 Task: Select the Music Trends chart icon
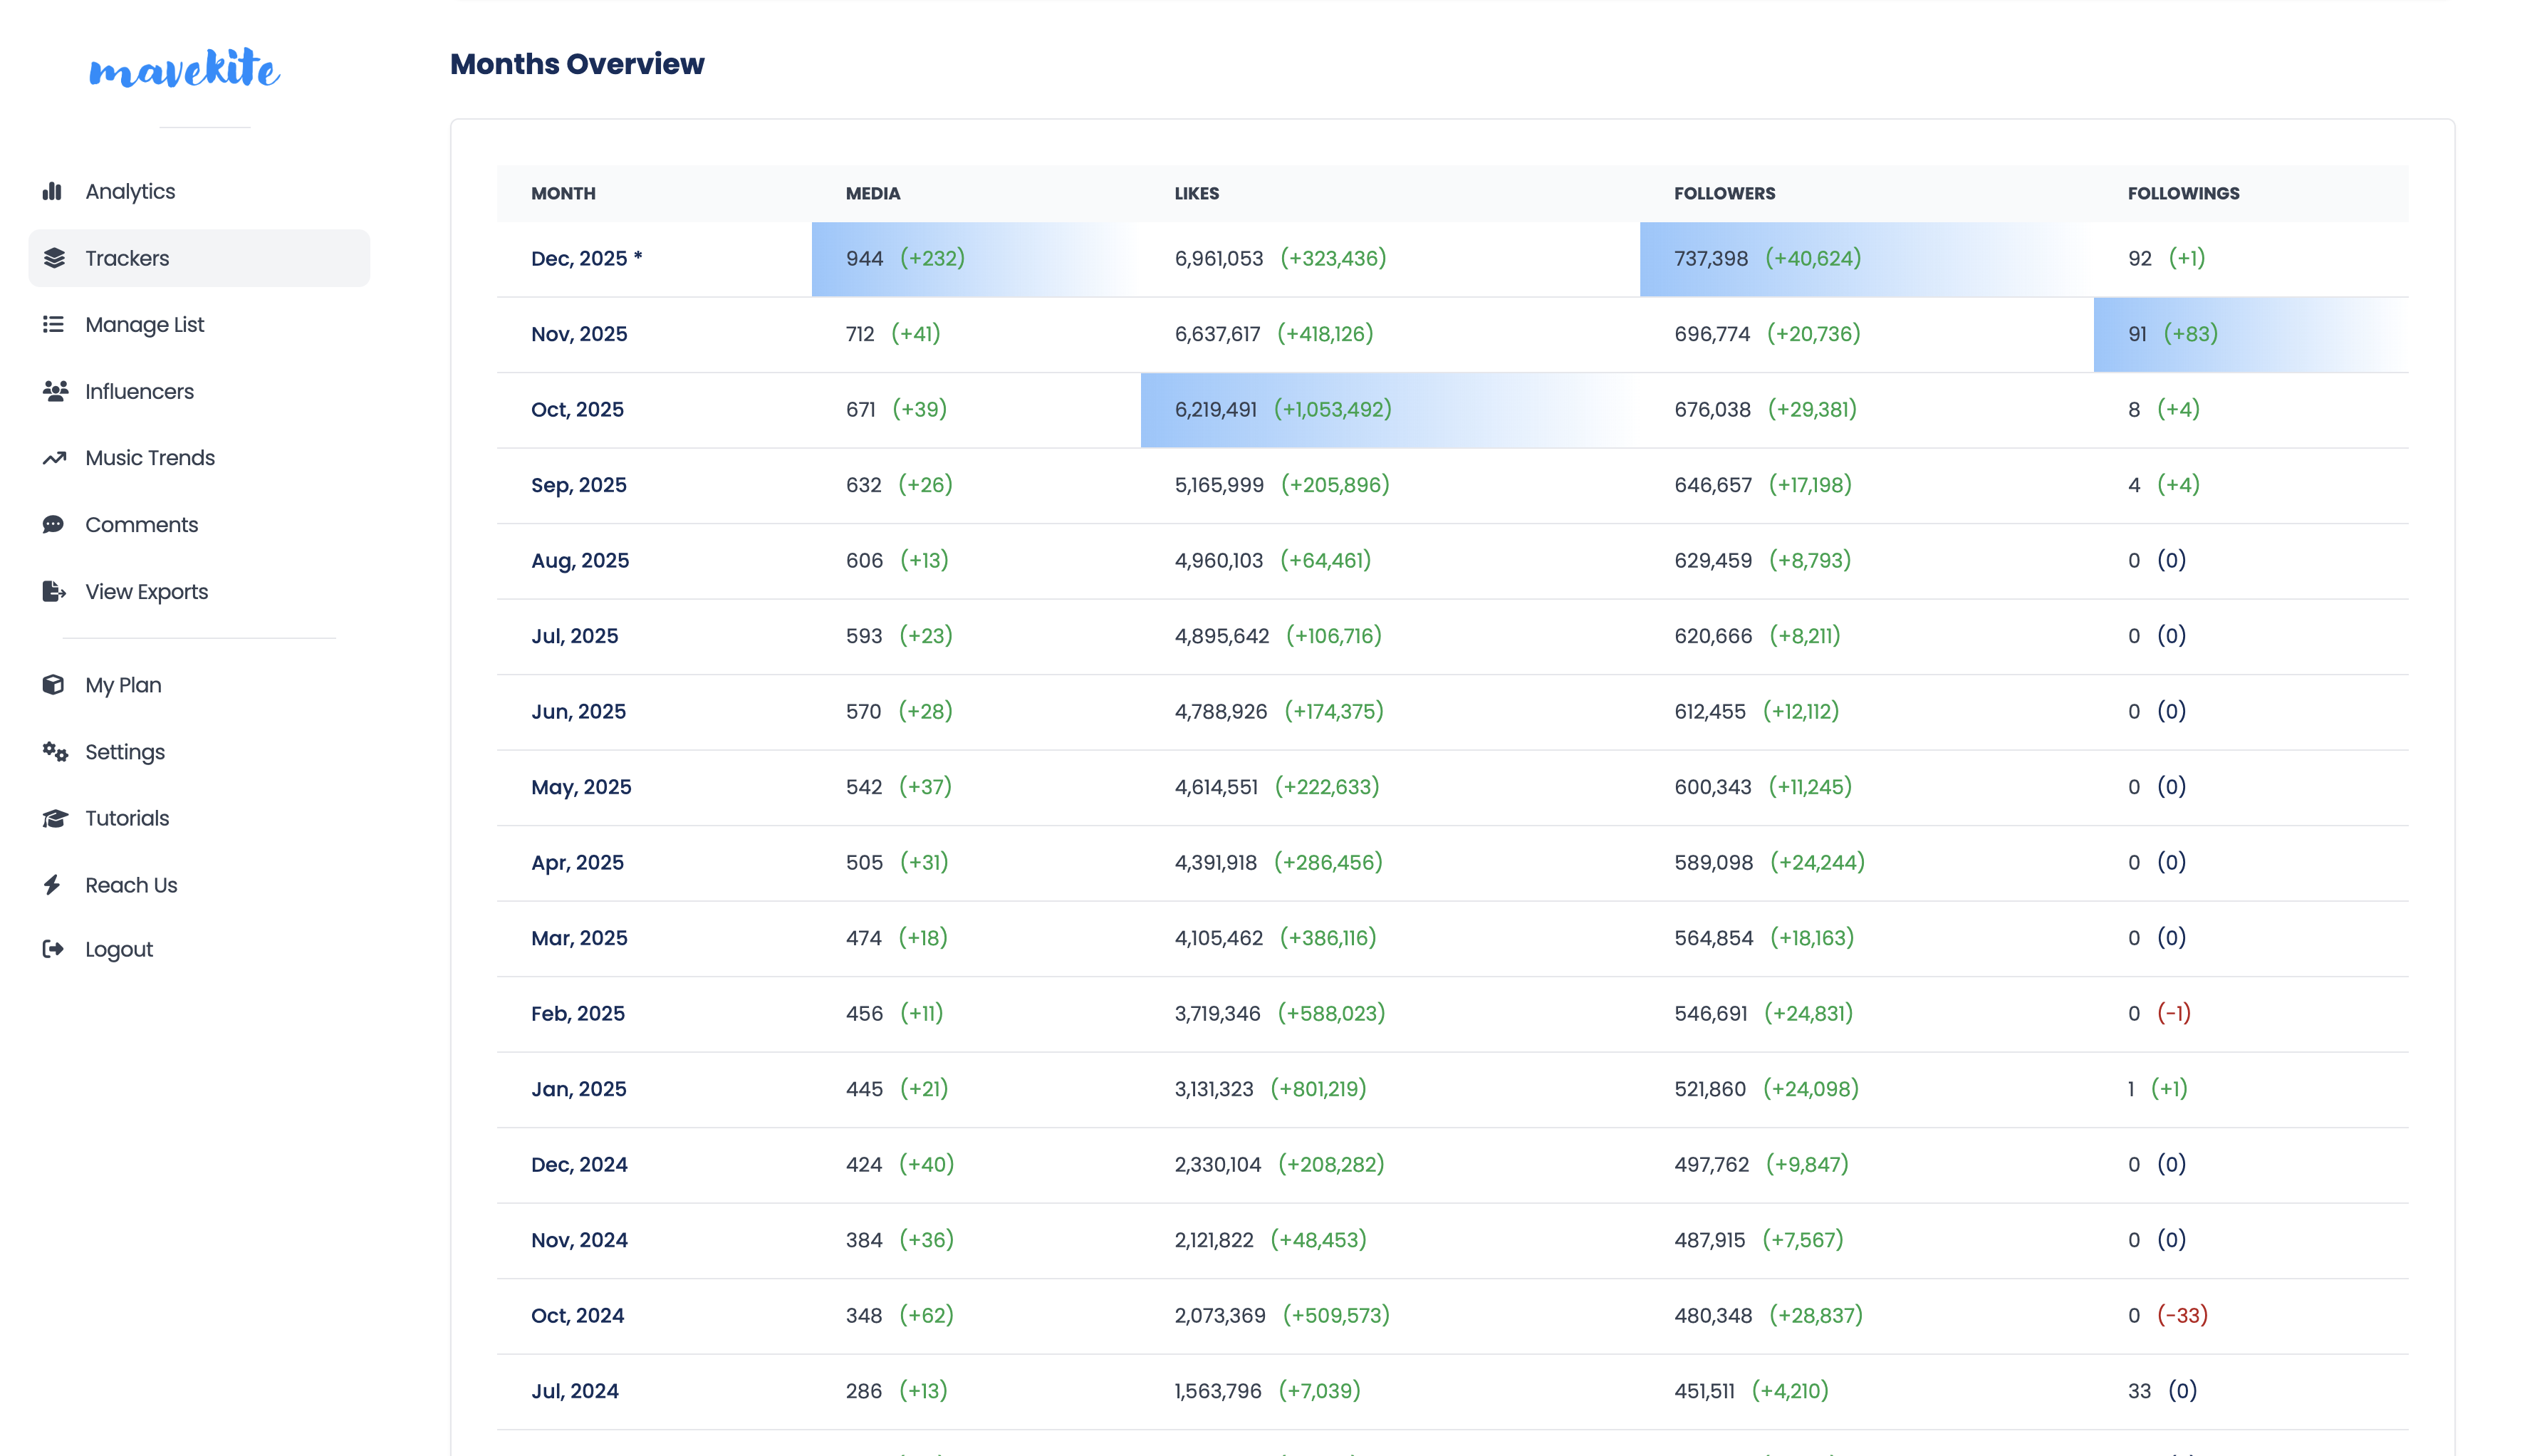tap(54, 457)
